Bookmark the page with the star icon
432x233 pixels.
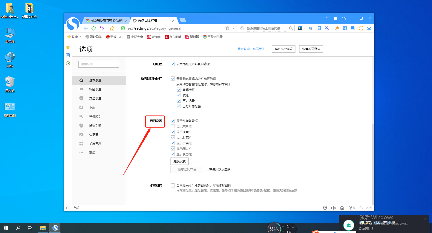(227, 28)
